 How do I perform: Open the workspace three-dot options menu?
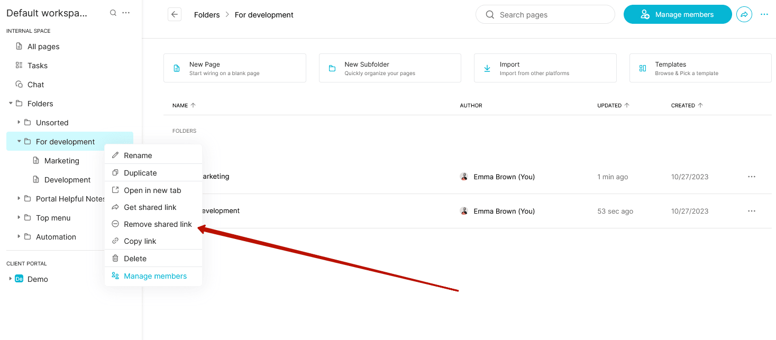point(126,13)
